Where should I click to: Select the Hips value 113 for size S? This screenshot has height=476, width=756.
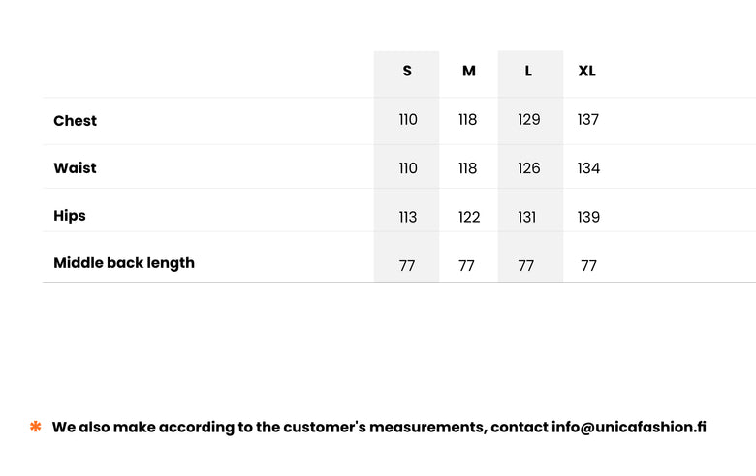tap(408, 217)
